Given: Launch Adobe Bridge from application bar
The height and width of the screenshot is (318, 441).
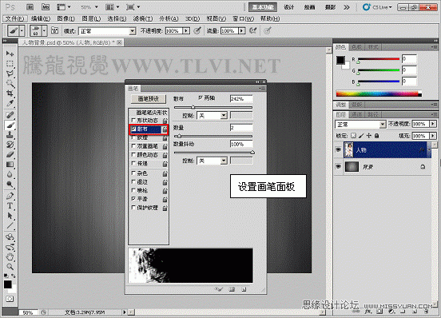Looking at the screenshot, I should tap(30, 7).
